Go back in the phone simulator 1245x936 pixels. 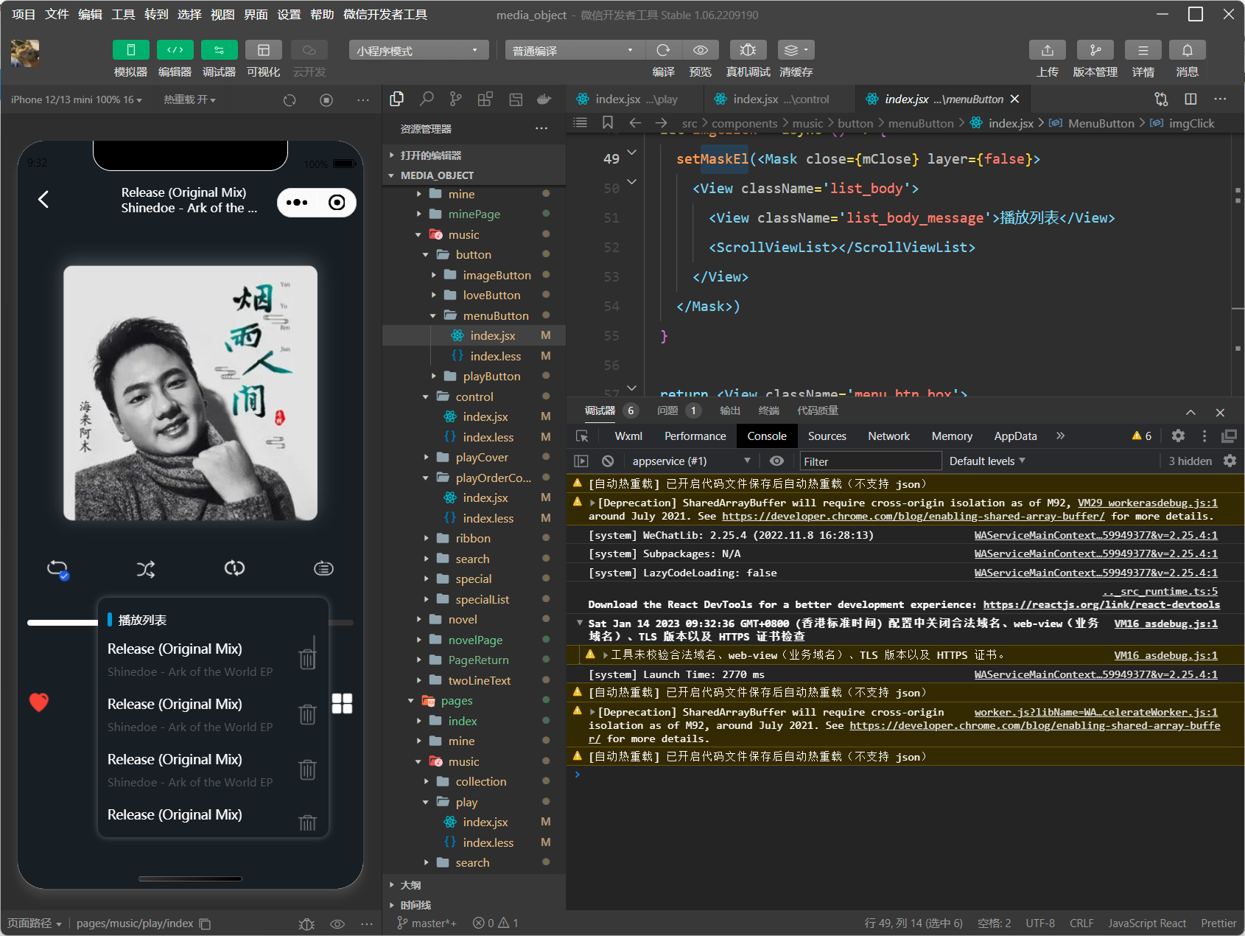click(43, 199)
